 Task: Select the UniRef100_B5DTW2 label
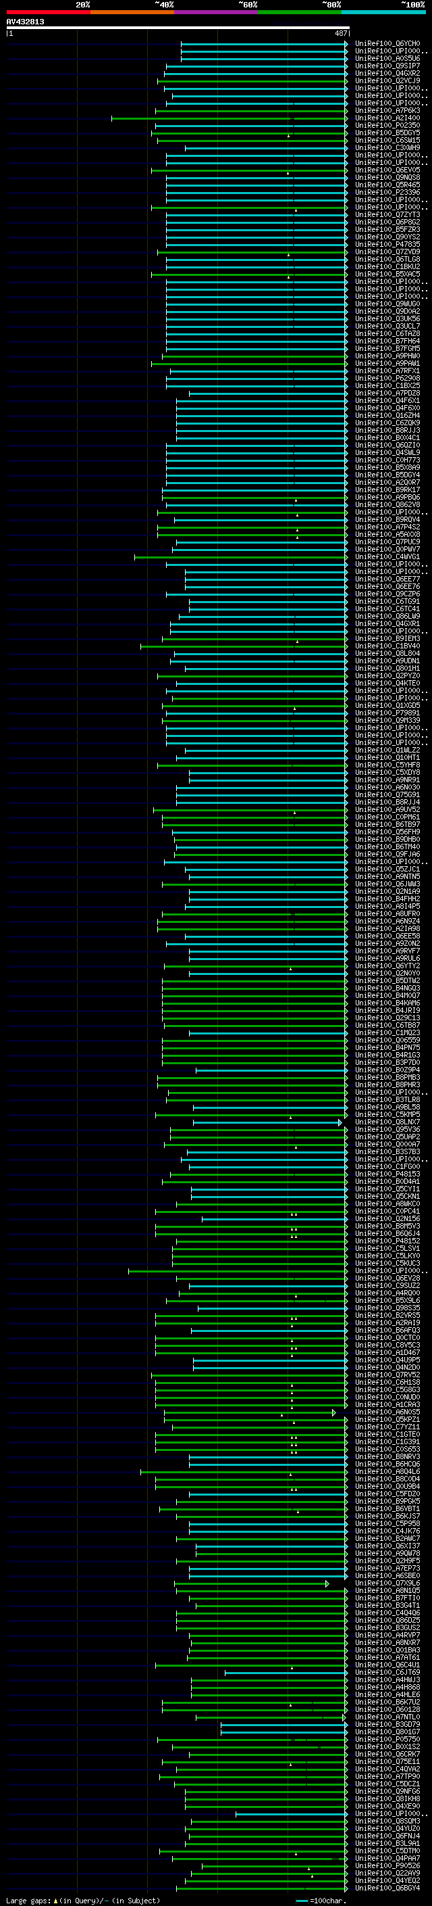[387, 981]
